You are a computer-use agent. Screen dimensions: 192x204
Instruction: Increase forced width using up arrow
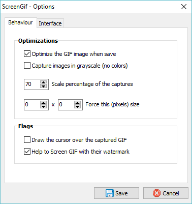(x=44, y=103)
